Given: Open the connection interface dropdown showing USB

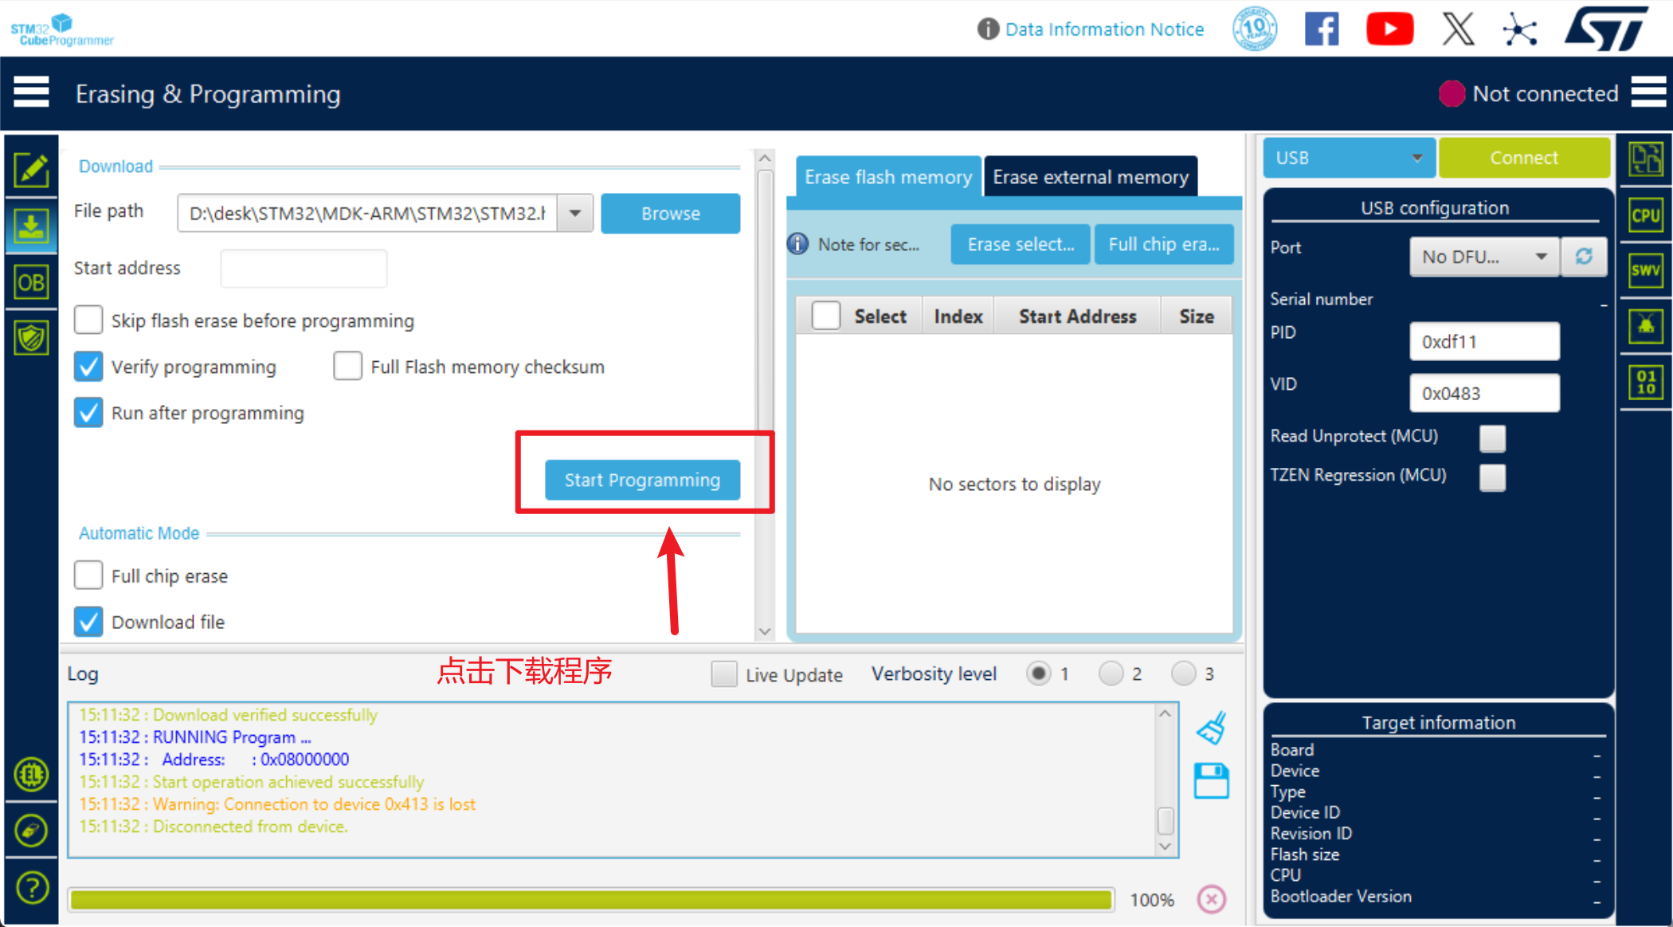Looking at the screenshot, I should click(1349, 158).
